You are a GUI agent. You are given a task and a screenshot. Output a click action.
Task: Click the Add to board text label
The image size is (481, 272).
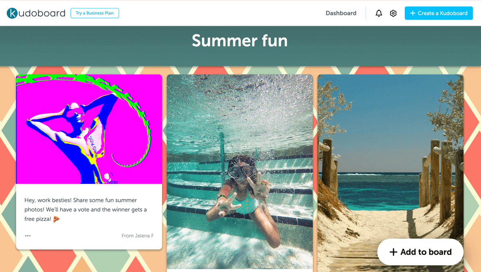pyautogui.click(x=426, y=252)
